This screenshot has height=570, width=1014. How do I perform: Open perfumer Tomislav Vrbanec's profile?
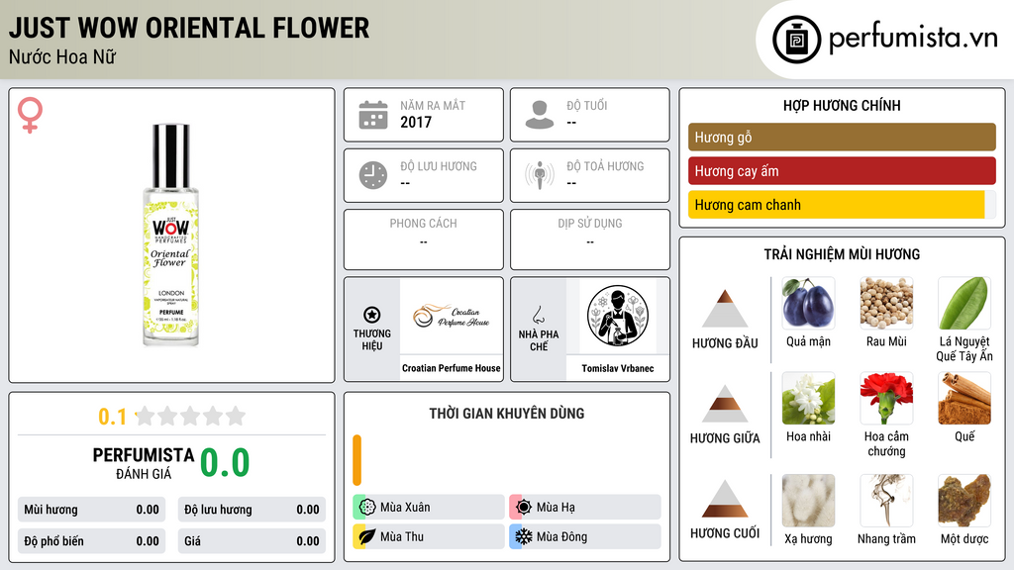click(x=618, y=368)
